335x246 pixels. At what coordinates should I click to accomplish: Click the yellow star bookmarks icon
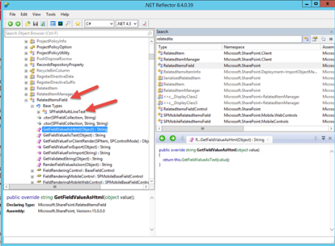click(x=78, y=24)
